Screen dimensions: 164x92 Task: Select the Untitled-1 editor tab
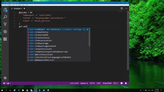[18, 8]
